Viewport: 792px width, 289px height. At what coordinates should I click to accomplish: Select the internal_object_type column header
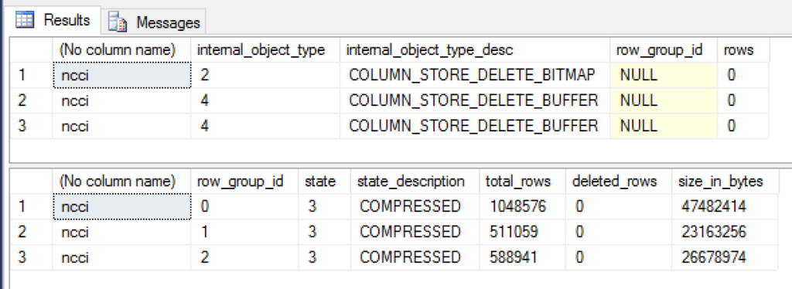265,50
